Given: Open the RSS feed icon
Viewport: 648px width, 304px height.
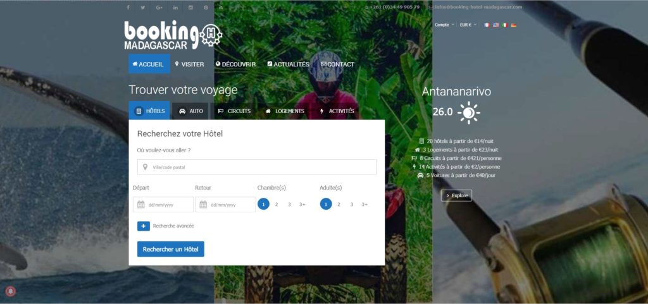Looking at the screenshot, I should (x=221, y=8).
